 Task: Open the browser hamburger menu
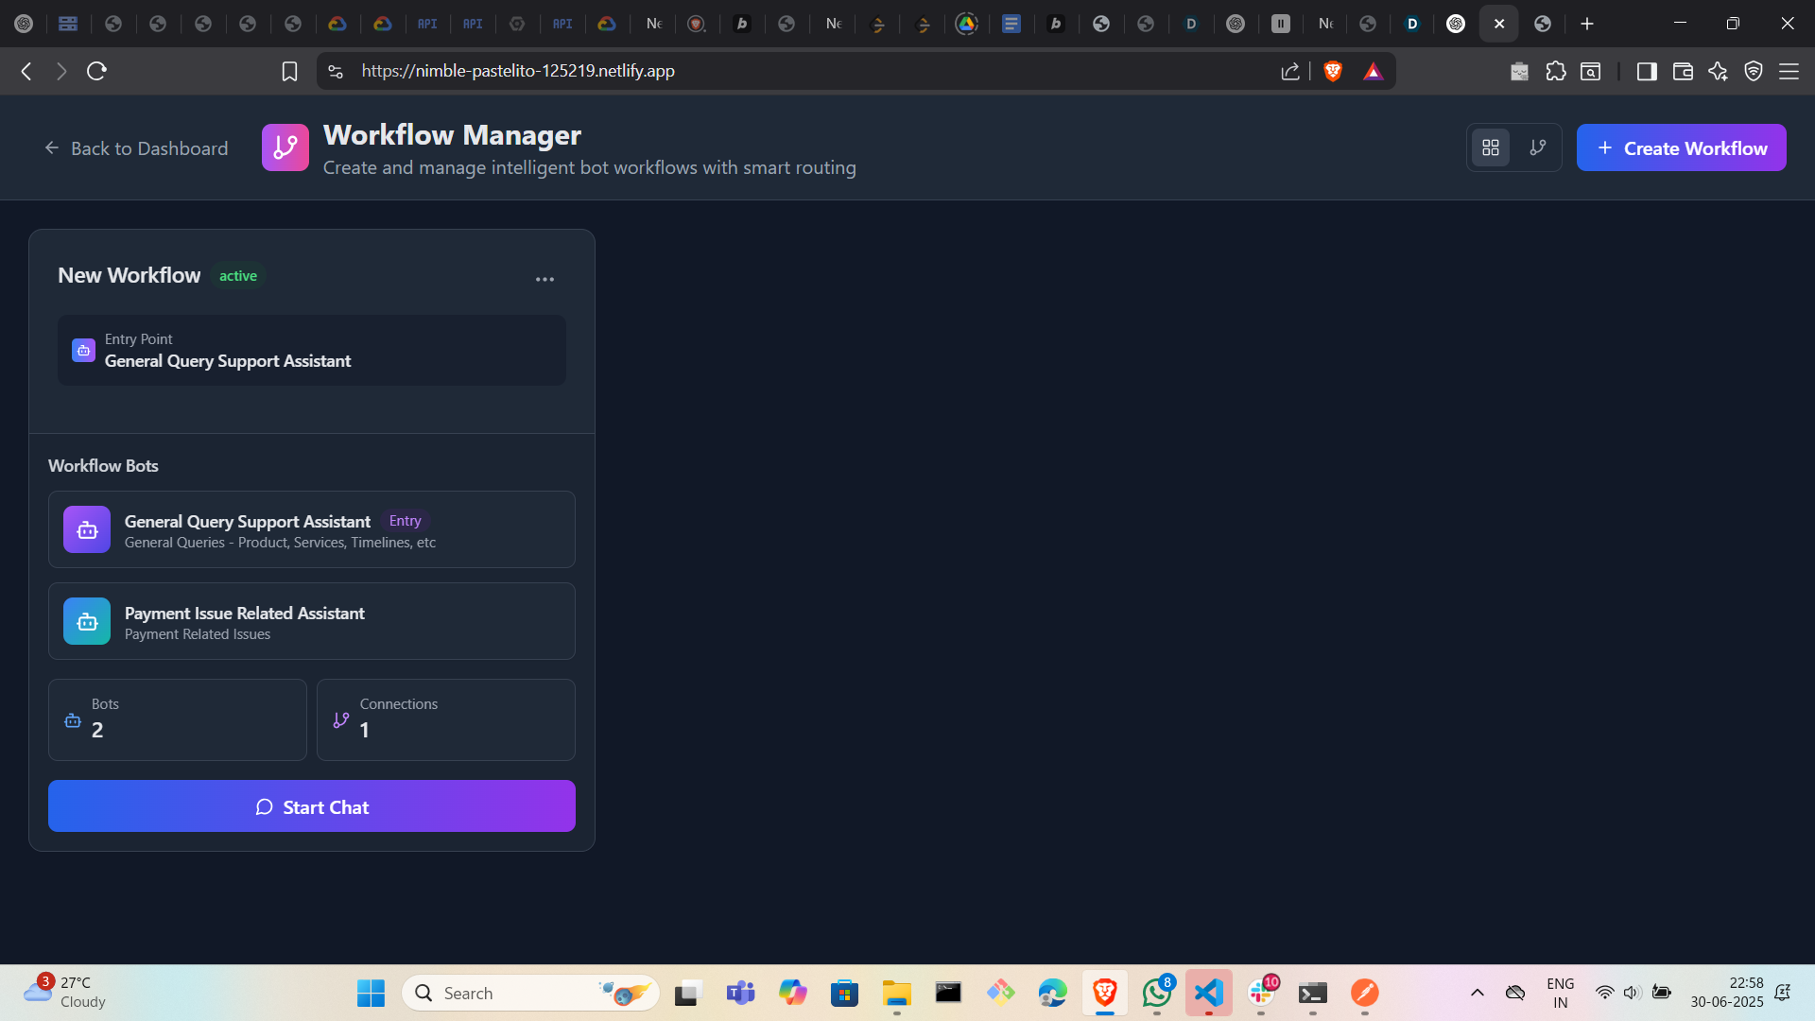coord(1789,71)
